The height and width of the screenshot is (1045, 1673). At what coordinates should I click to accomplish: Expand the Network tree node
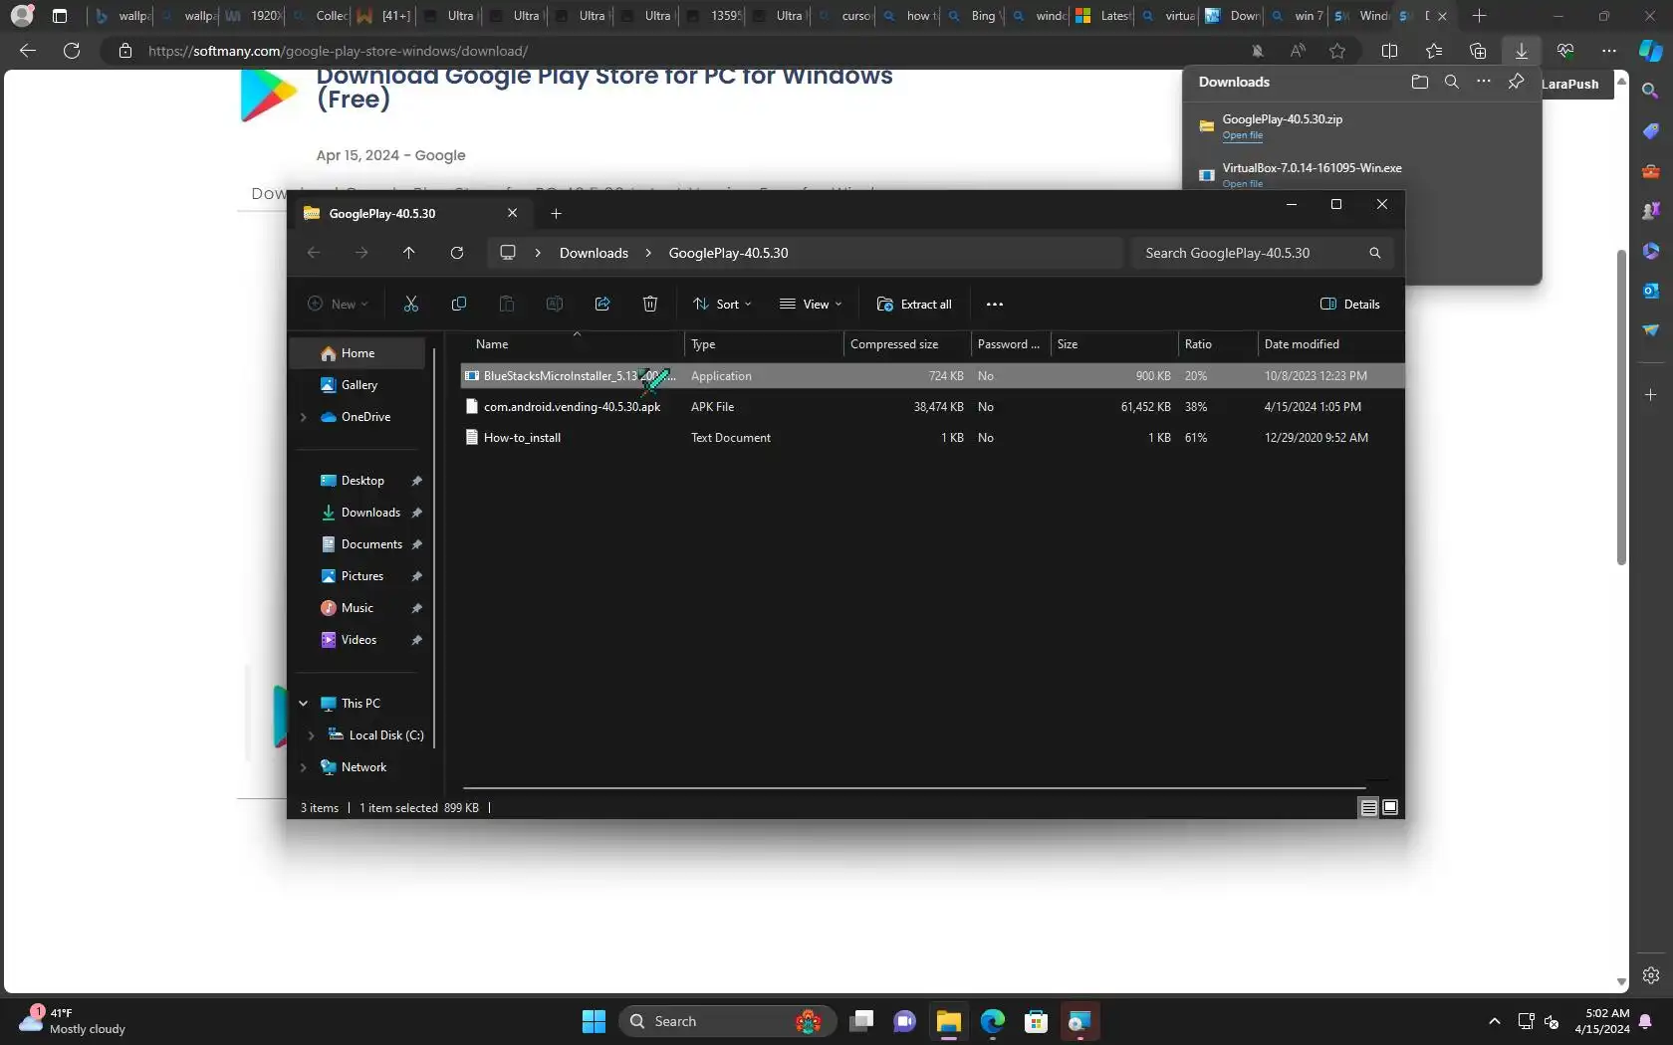[304, 767]
